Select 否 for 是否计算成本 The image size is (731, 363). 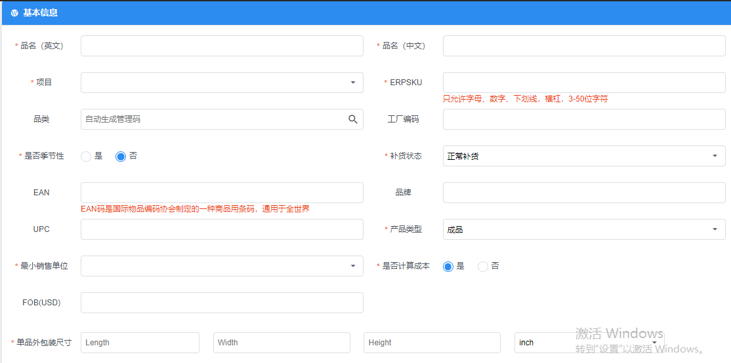pyautogui.click(x=483, y=267)
